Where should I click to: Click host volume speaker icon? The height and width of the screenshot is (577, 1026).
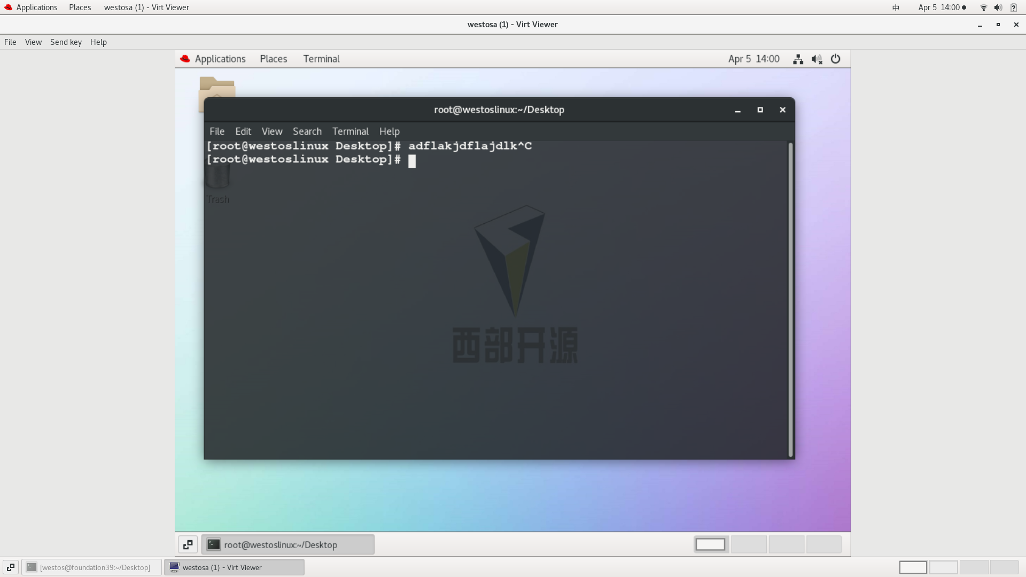[998, 7]
